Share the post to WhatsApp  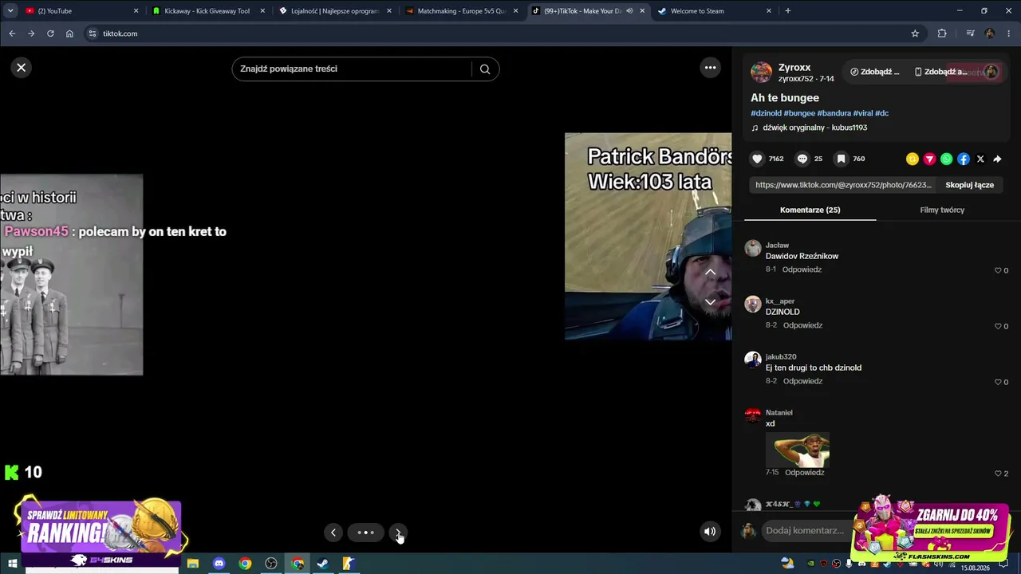[947, 159]
